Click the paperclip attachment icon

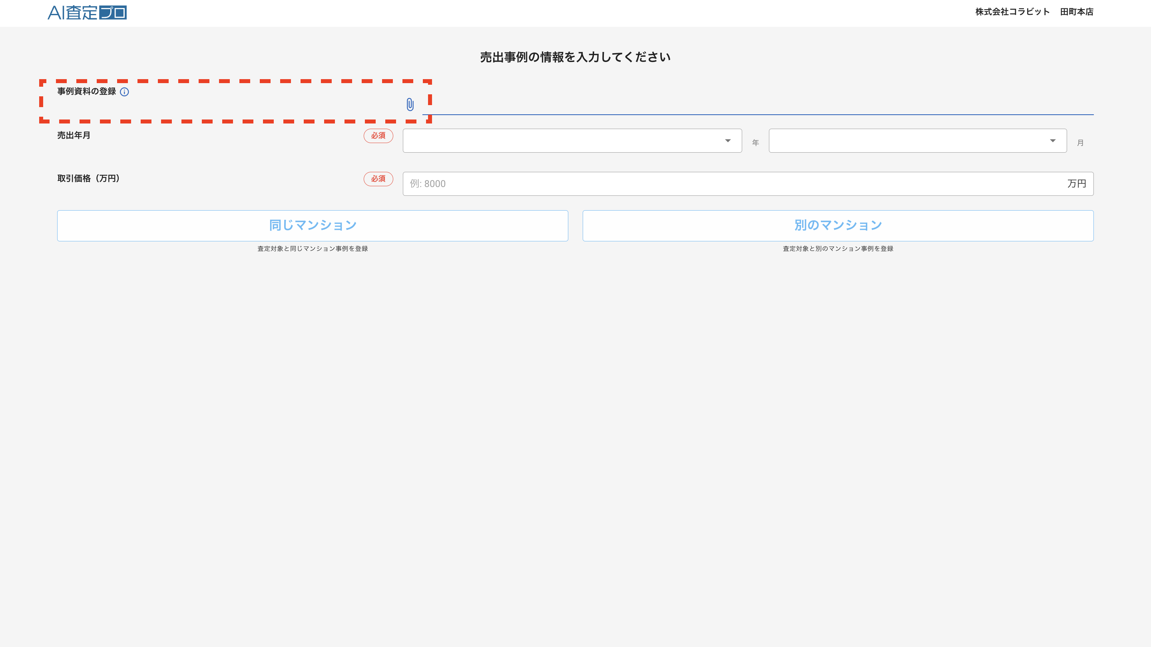point(410,105)
